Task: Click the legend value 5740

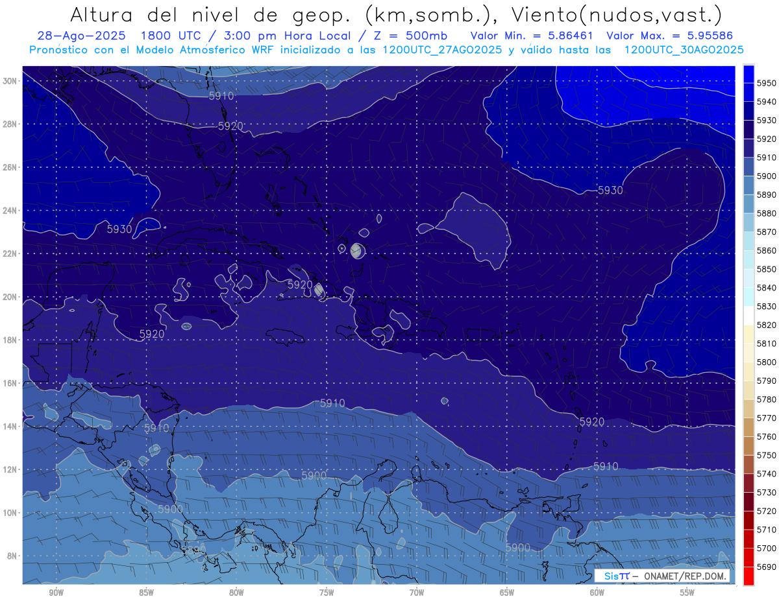Action: tap(767, 474)
